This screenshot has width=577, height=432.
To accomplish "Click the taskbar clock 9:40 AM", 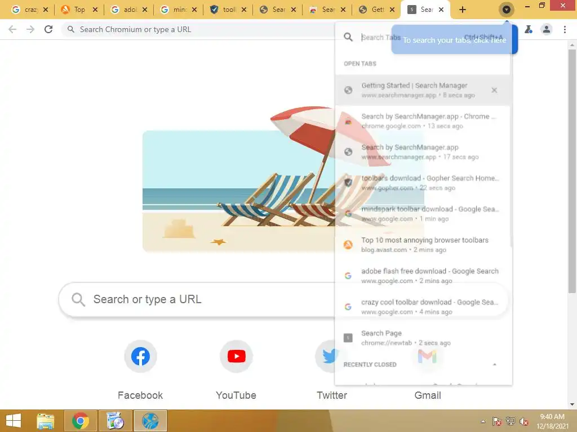I will [x=552, y=421].
